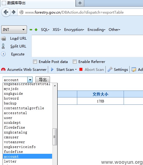Open the SQL dropdown menu
This screenshot has width=143, height=165.
tap(45, 30)
